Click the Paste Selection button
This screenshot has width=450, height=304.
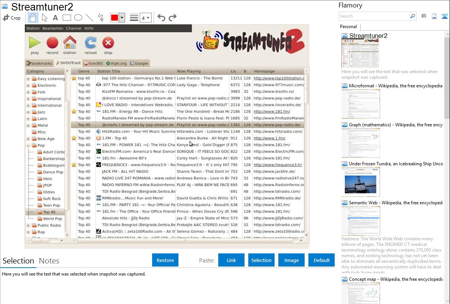click(x=261, y=260)
